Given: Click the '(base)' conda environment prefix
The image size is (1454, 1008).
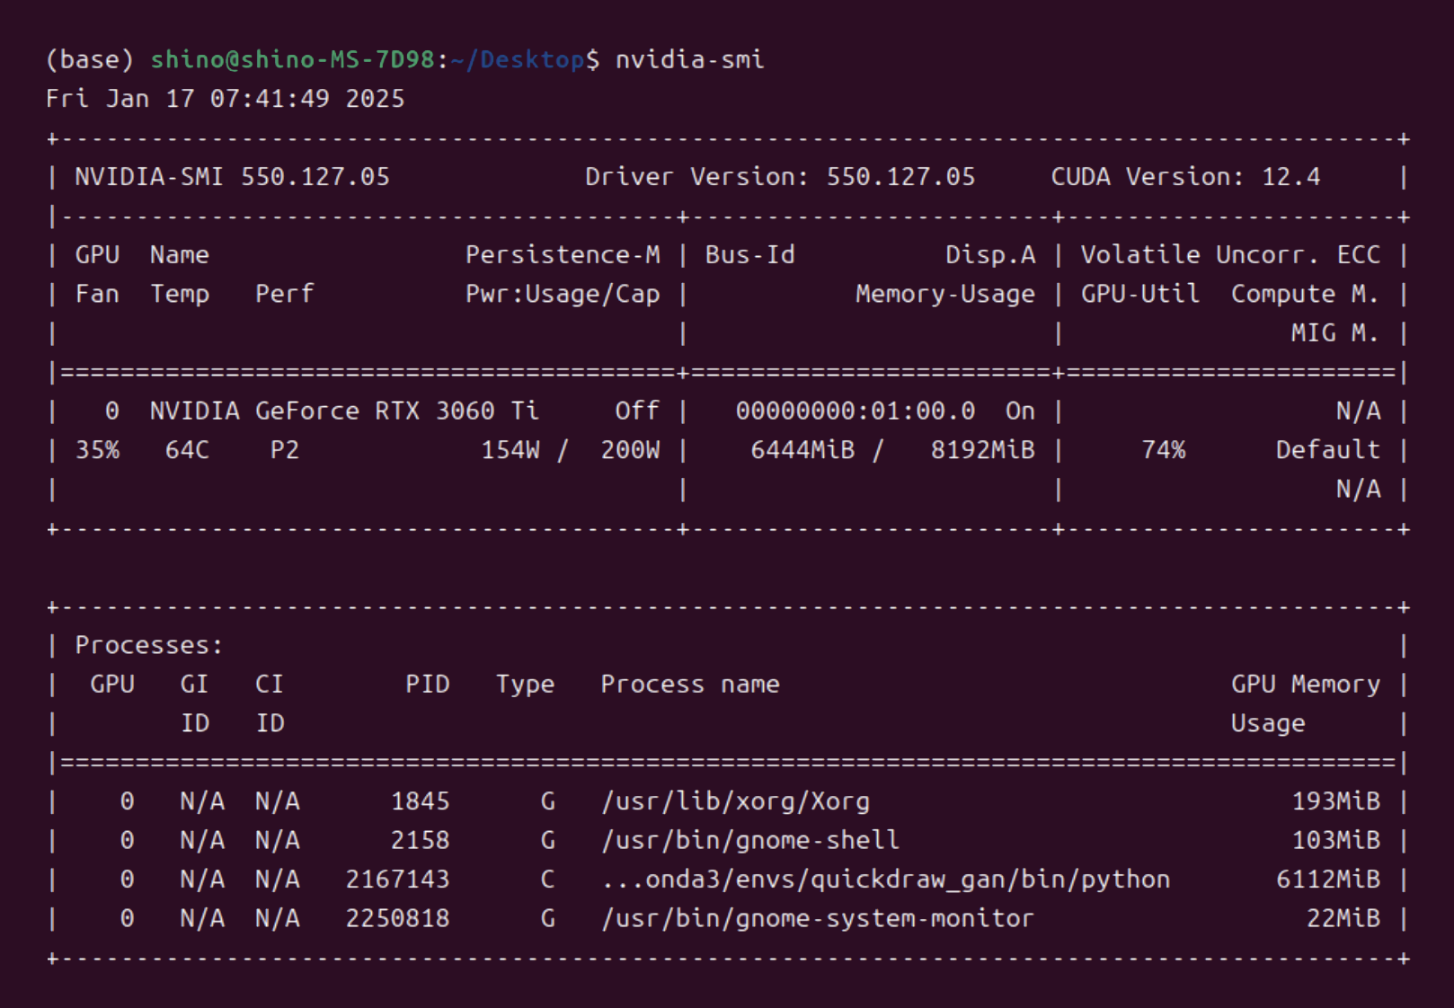Looking at the screenshot, I should coord(89,59).
